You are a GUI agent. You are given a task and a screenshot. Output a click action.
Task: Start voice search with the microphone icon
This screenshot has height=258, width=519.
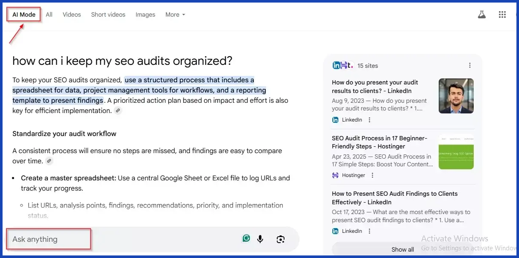[x=260, y=239]
